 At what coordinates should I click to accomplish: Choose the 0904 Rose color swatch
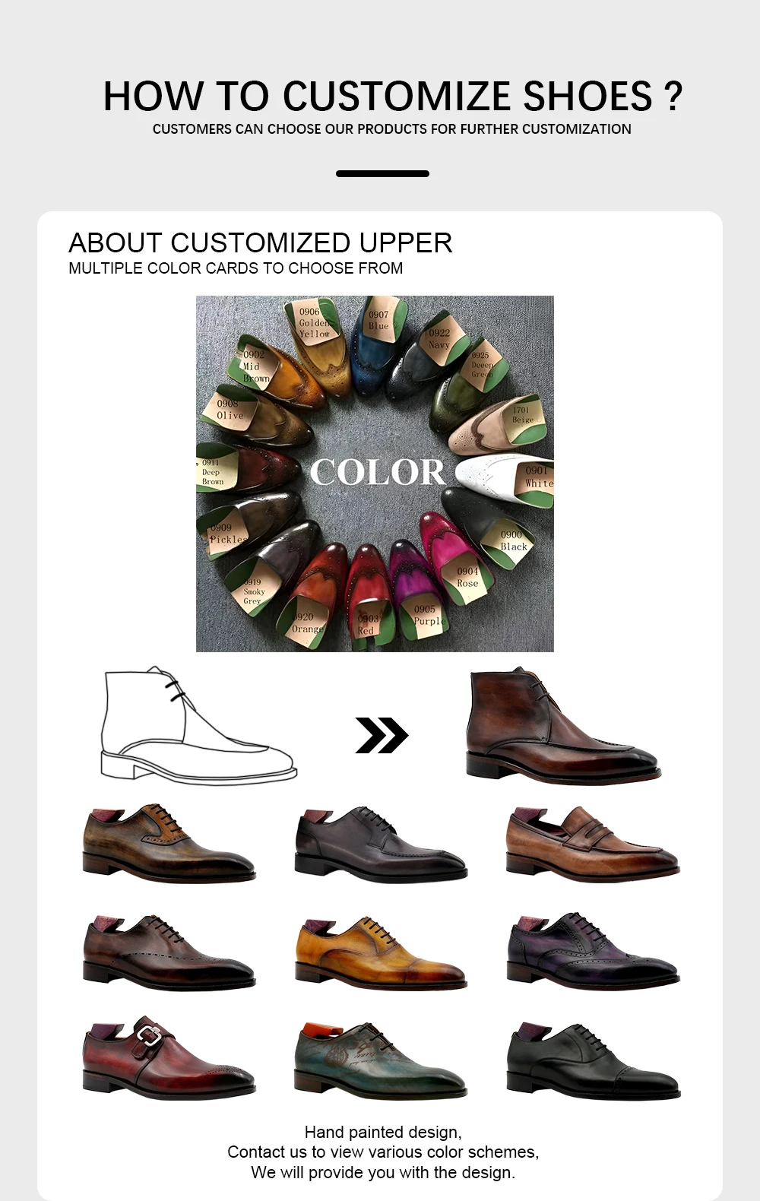(x=454, y=559)
